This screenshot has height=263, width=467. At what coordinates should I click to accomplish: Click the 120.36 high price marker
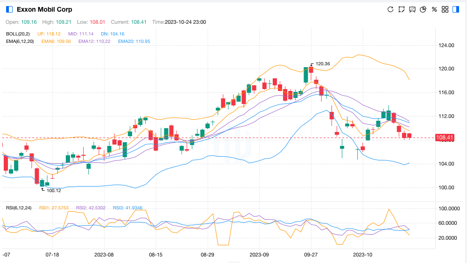[x=323, y=64]
